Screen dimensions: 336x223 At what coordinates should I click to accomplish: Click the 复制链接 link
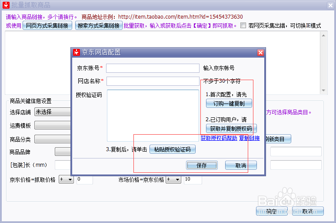click(250, 138)
